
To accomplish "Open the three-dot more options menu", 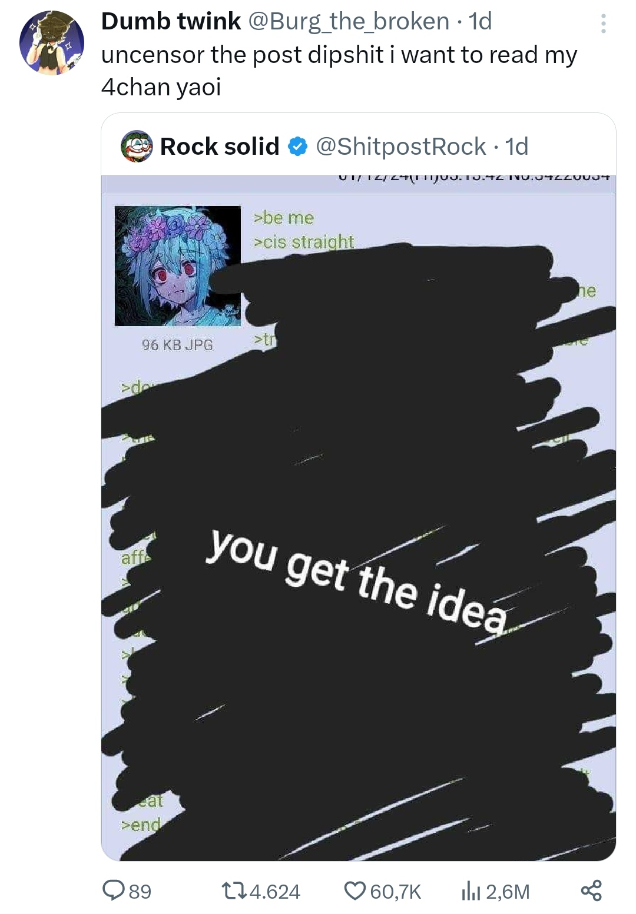I will (x=602, y=23).
